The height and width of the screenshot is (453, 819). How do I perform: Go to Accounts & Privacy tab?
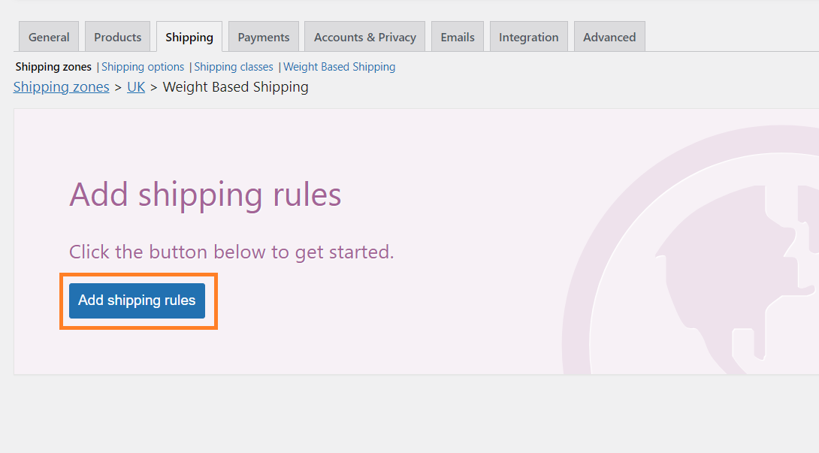364,37
